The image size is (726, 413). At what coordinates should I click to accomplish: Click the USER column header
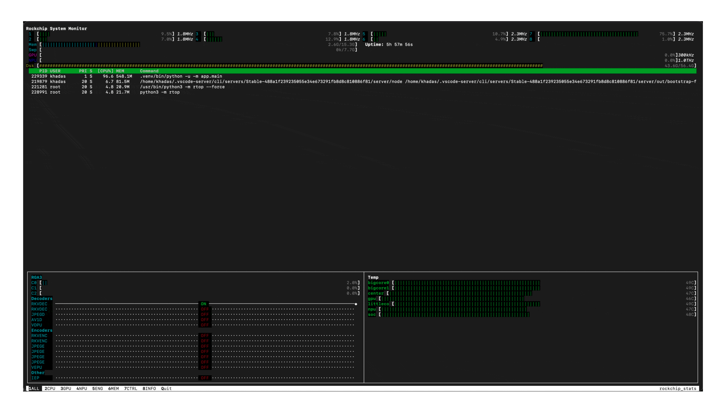[55, 71]
